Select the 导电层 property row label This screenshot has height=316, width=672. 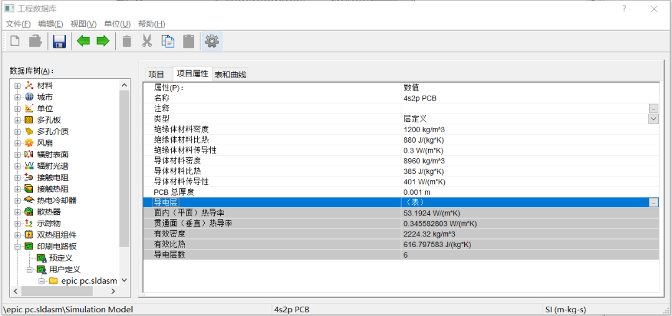coord(166,202)
